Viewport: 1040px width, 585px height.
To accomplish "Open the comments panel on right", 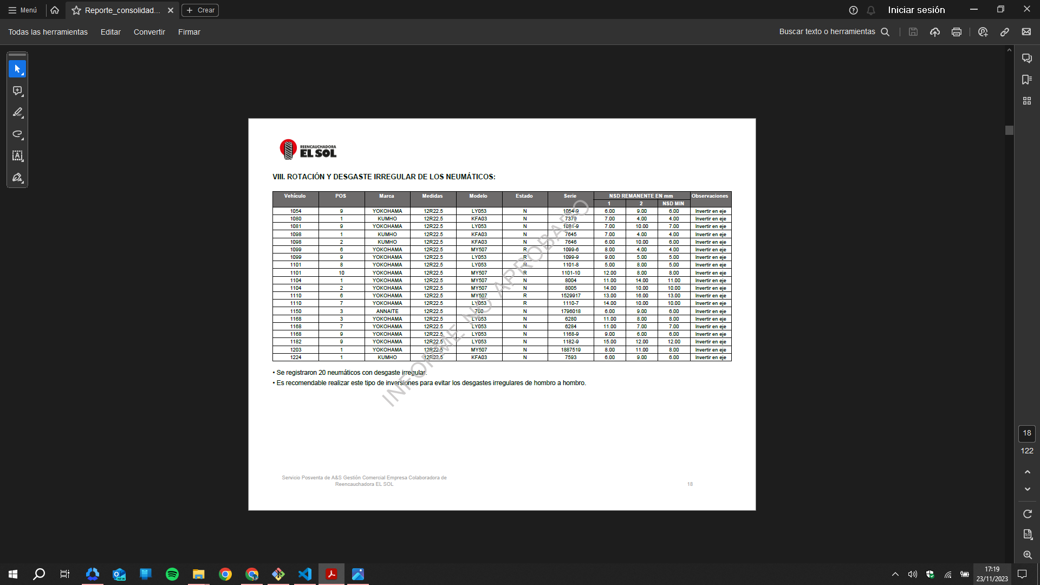I will (x=1026, y=58).
